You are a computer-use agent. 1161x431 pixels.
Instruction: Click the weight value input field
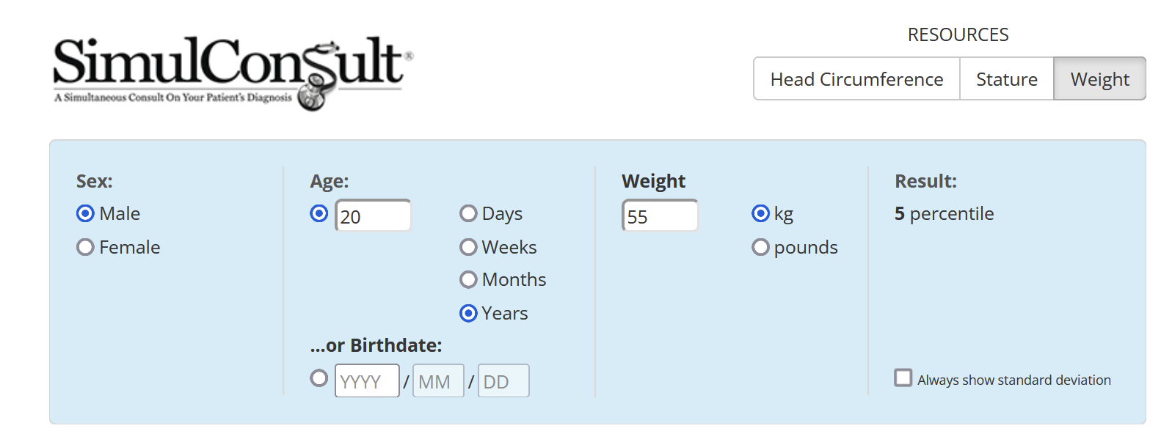click(660, 216)
